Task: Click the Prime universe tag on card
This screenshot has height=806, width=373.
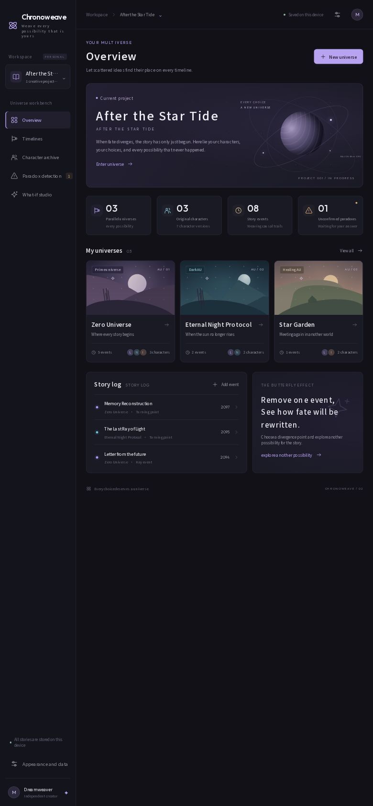Action: [108, 270]
